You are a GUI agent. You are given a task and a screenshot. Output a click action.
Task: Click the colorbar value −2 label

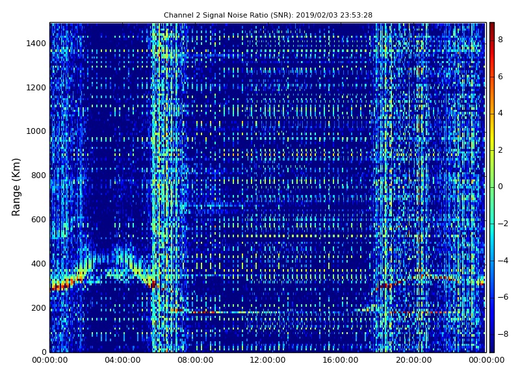503,224
